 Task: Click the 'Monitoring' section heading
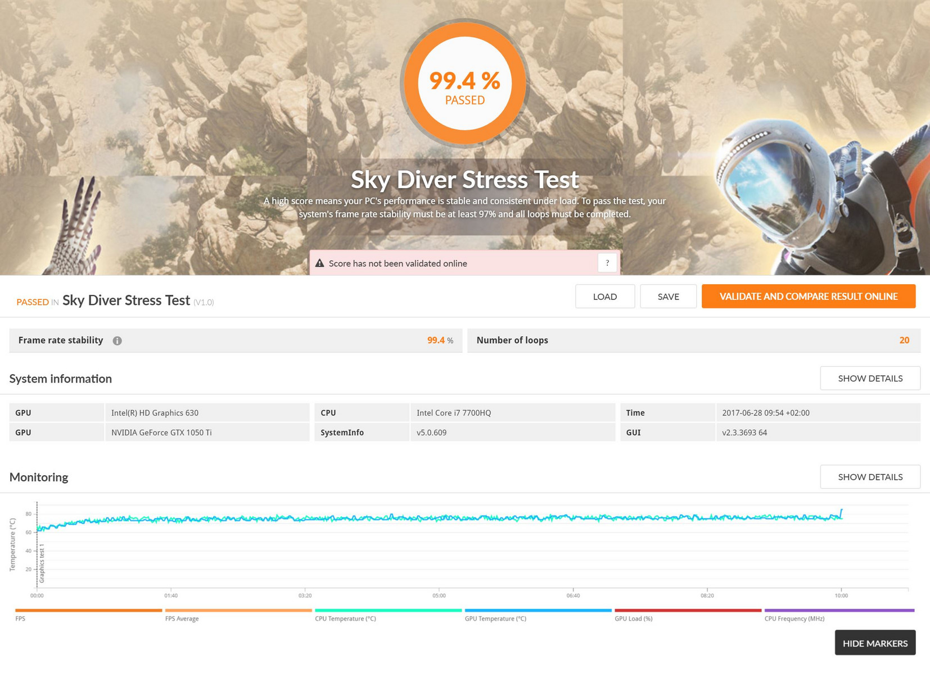(x=39, y=477)
